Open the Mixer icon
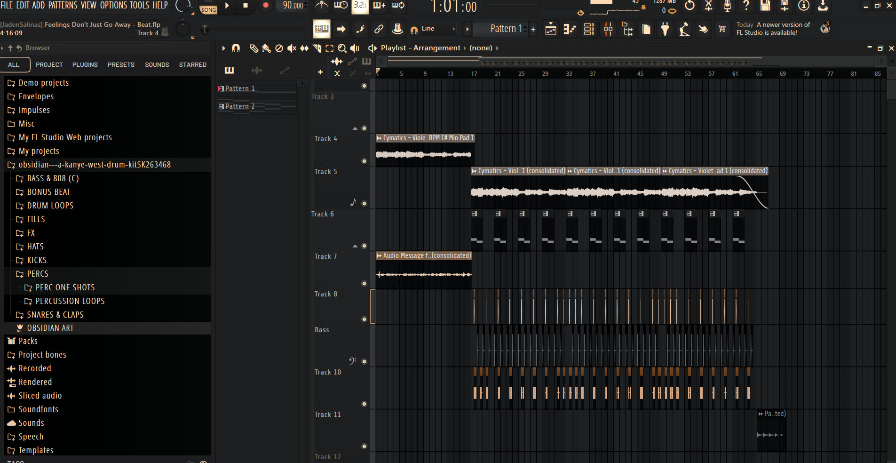Viewport: 896px width, 463px height. [x=608, y=29]
